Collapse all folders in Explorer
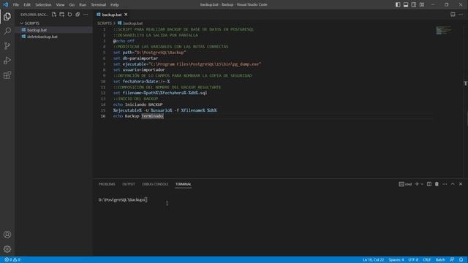This screenshot has height=263, width=468. click(x=78, y=15)
